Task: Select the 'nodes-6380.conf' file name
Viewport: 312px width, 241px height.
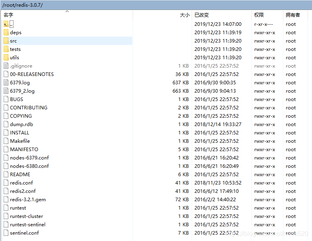Action: [29, 166]
